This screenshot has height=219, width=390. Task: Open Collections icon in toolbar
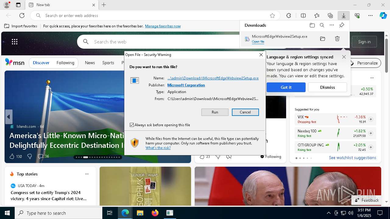[330, 16]
